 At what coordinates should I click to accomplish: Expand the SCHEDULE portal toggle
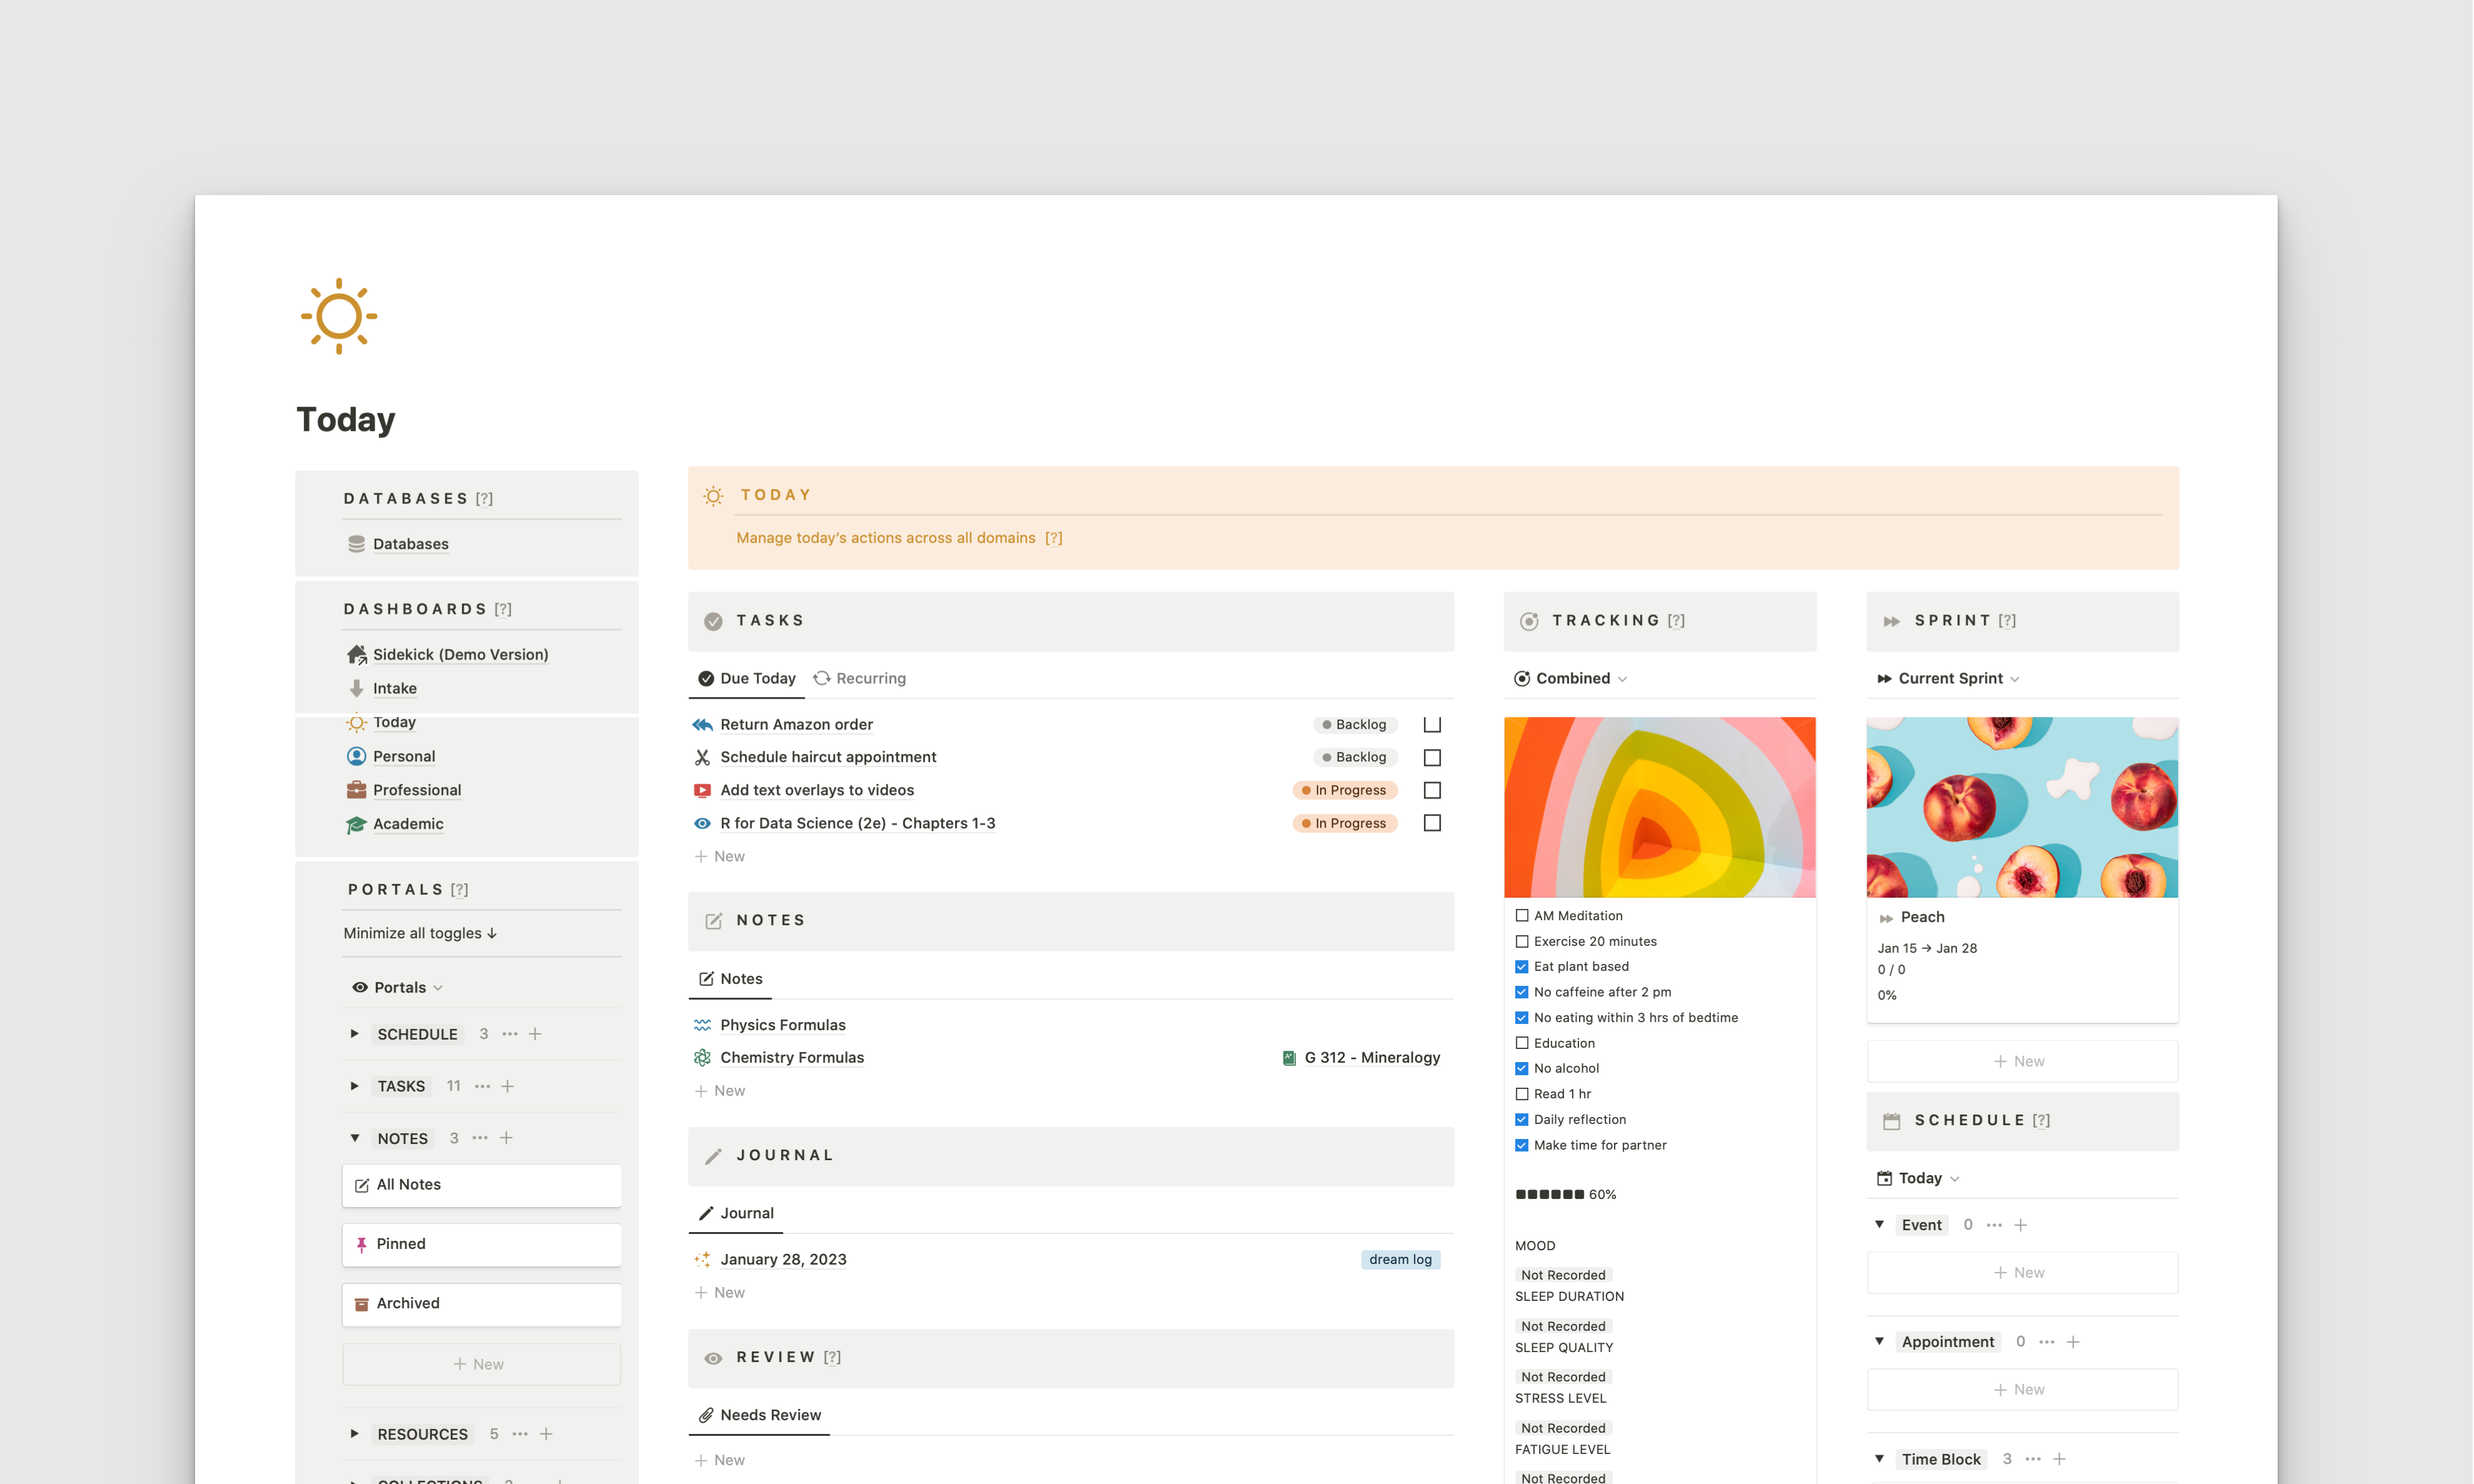click(354, 1034)
